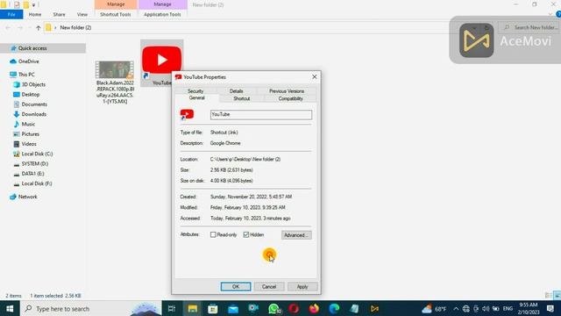Open Advanced attributes dialog

[296, 235]
